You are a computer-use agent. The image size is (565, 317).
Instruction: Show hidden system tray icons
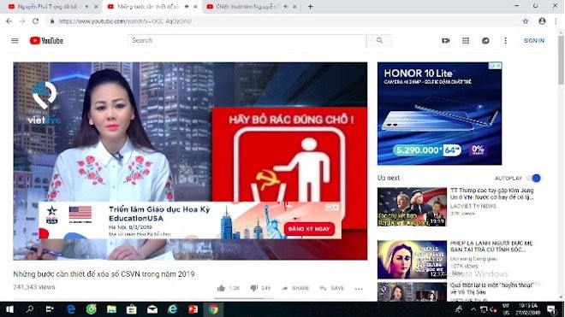(x=473, y=309)
